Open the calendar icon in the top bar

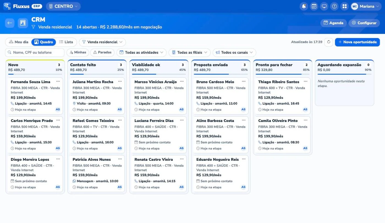pyautogui.click(x=314, y=6)
